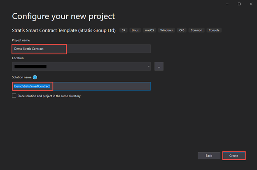Click the Stratis Smart Contract Template title text

(x=64, y=30)
